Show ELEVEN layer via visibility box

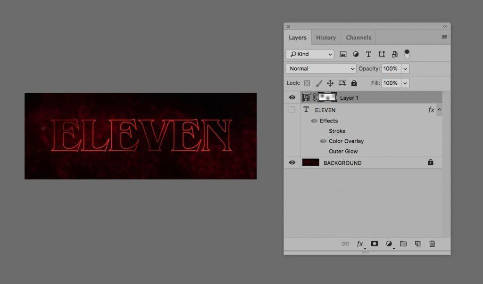click(291, 110)
